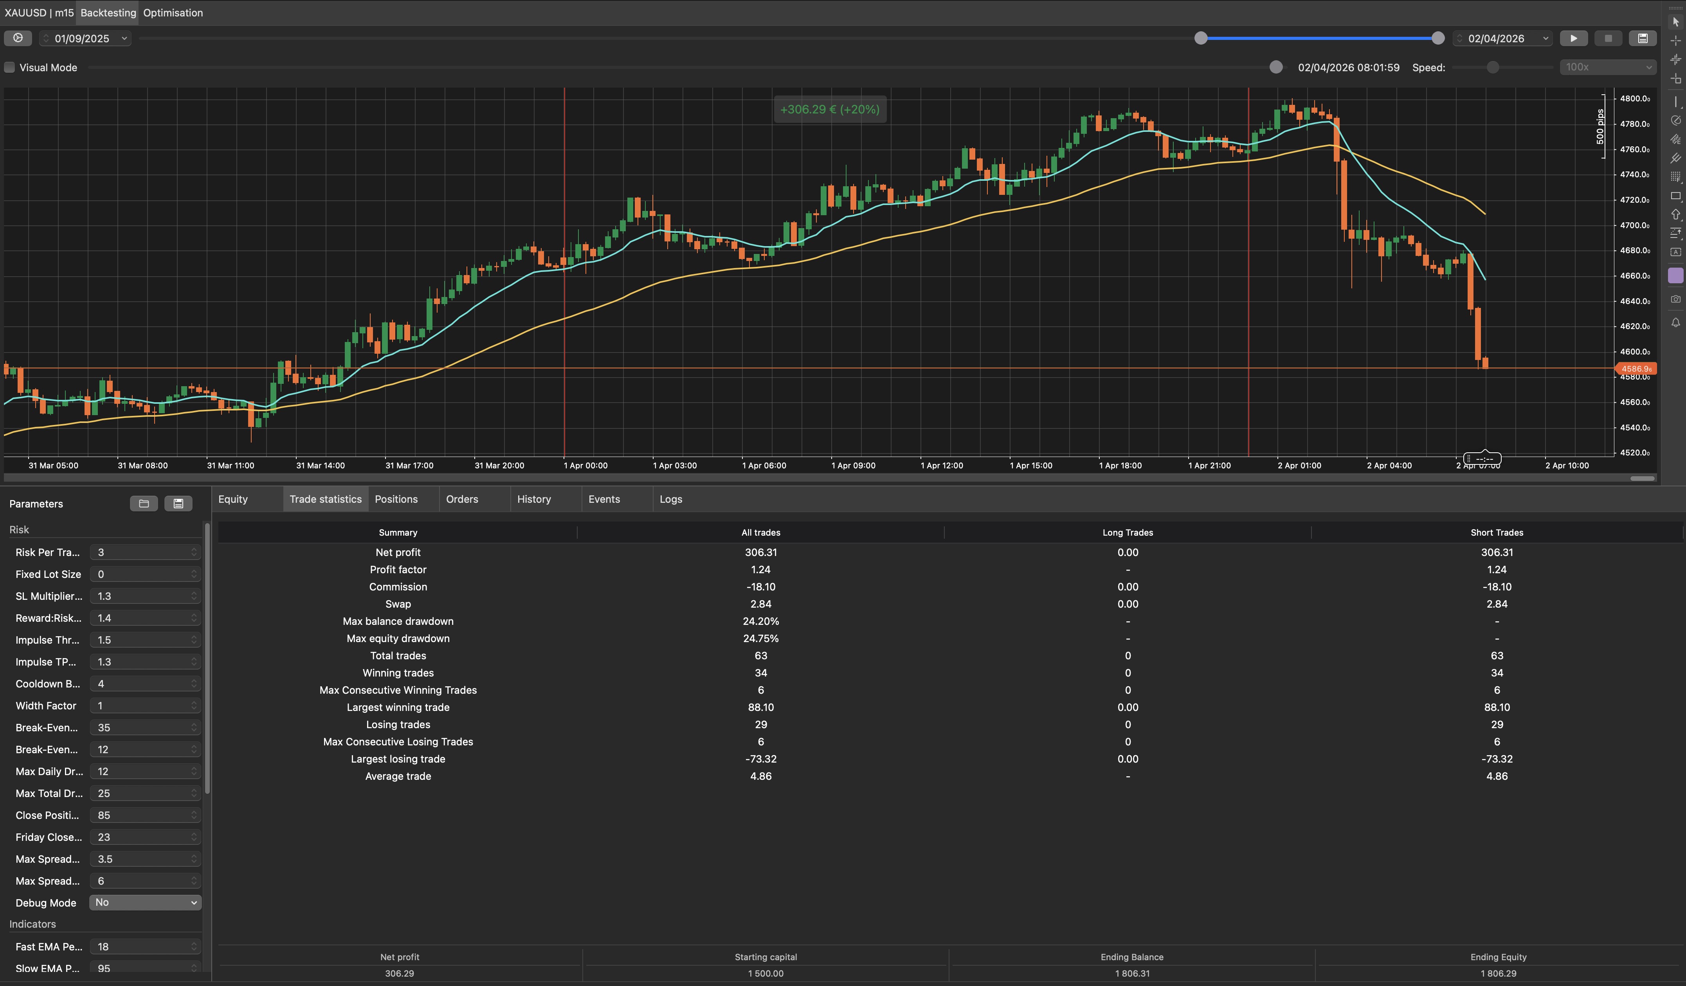This screenshot has height=986, width=1686.
Task: Save backtest results using the save button
Action: pos(1643,38)
